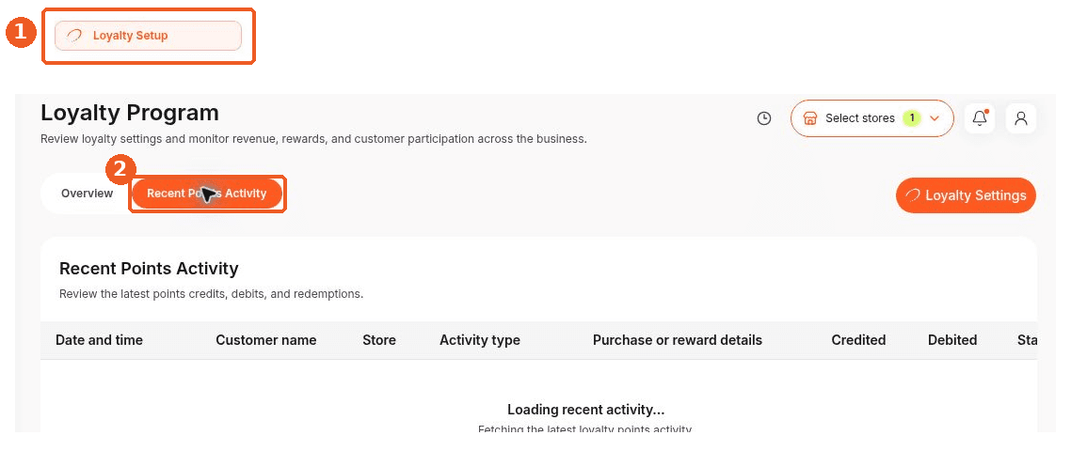Click the Credited column header

tap(858, 340)
